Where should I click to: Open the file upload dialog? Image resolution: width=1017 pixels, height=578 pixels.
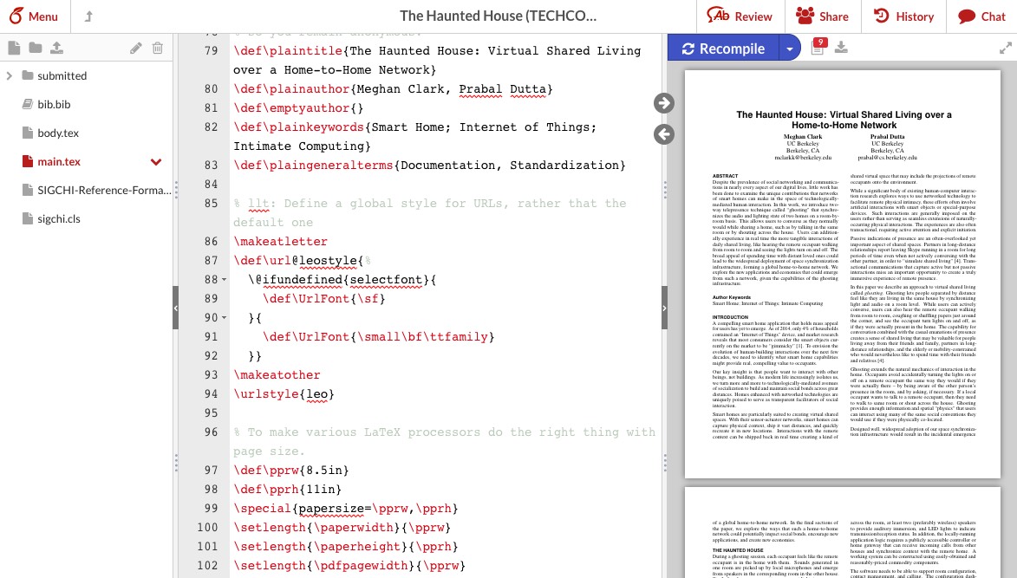click(x=59, y=48)
